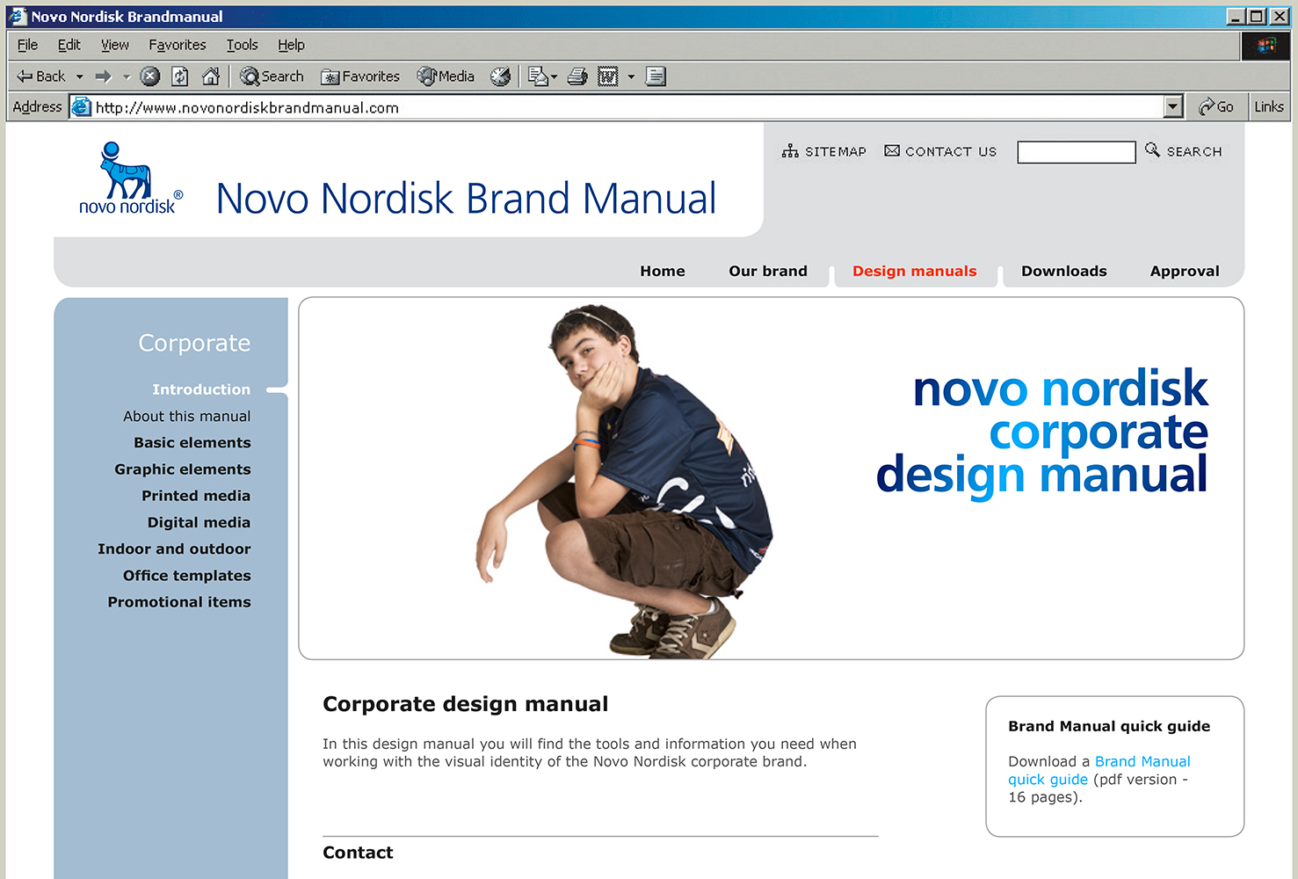Viewport: 1298px width, 879px height.
Task: Open the Address bar dropdown arrow
Action: pyautogui.click(x=1172, y=107)
